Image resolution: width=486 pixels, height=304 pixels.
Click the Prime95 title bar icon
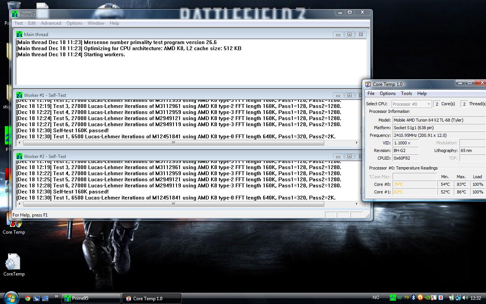click(x=15, y=14)
